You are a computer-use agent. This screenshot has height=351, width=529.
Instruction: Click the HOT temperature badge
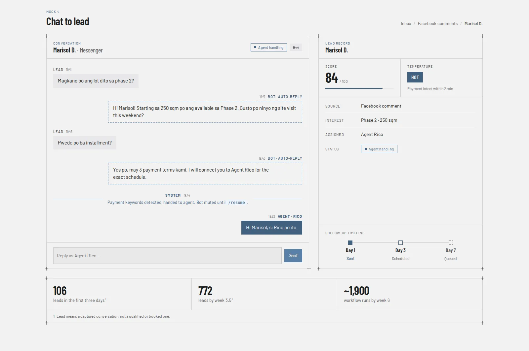(x=415, y=77)
